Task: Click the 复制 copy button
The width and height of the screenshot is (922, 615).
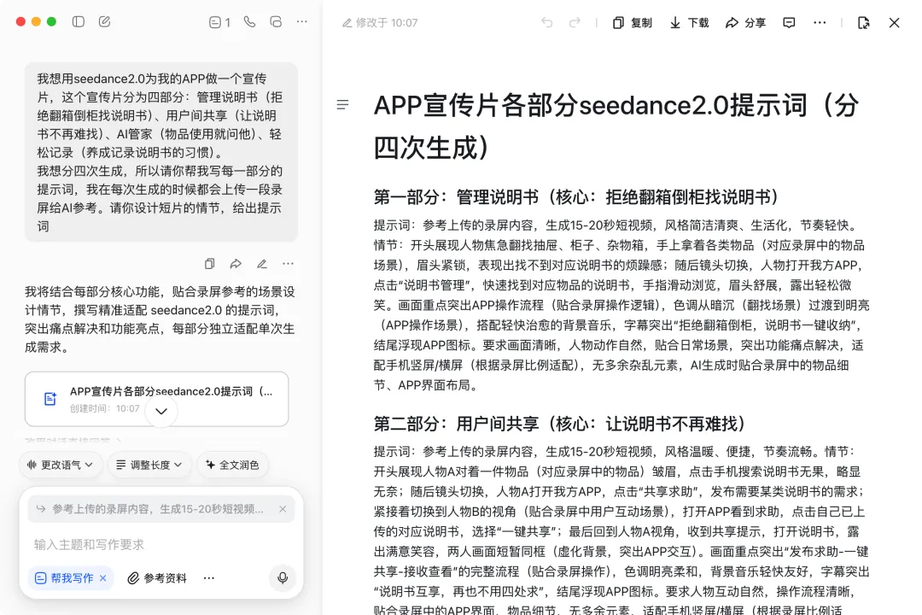Action: [632, 22]
